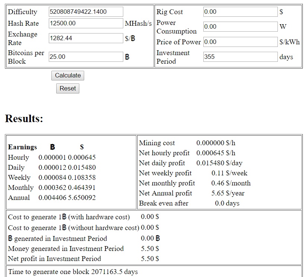Click the Results heading
This screenshot has width=308, height=277.
24,119
